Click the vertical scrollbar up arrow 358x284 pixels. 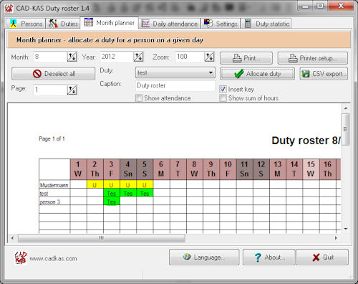pos(346,108)
